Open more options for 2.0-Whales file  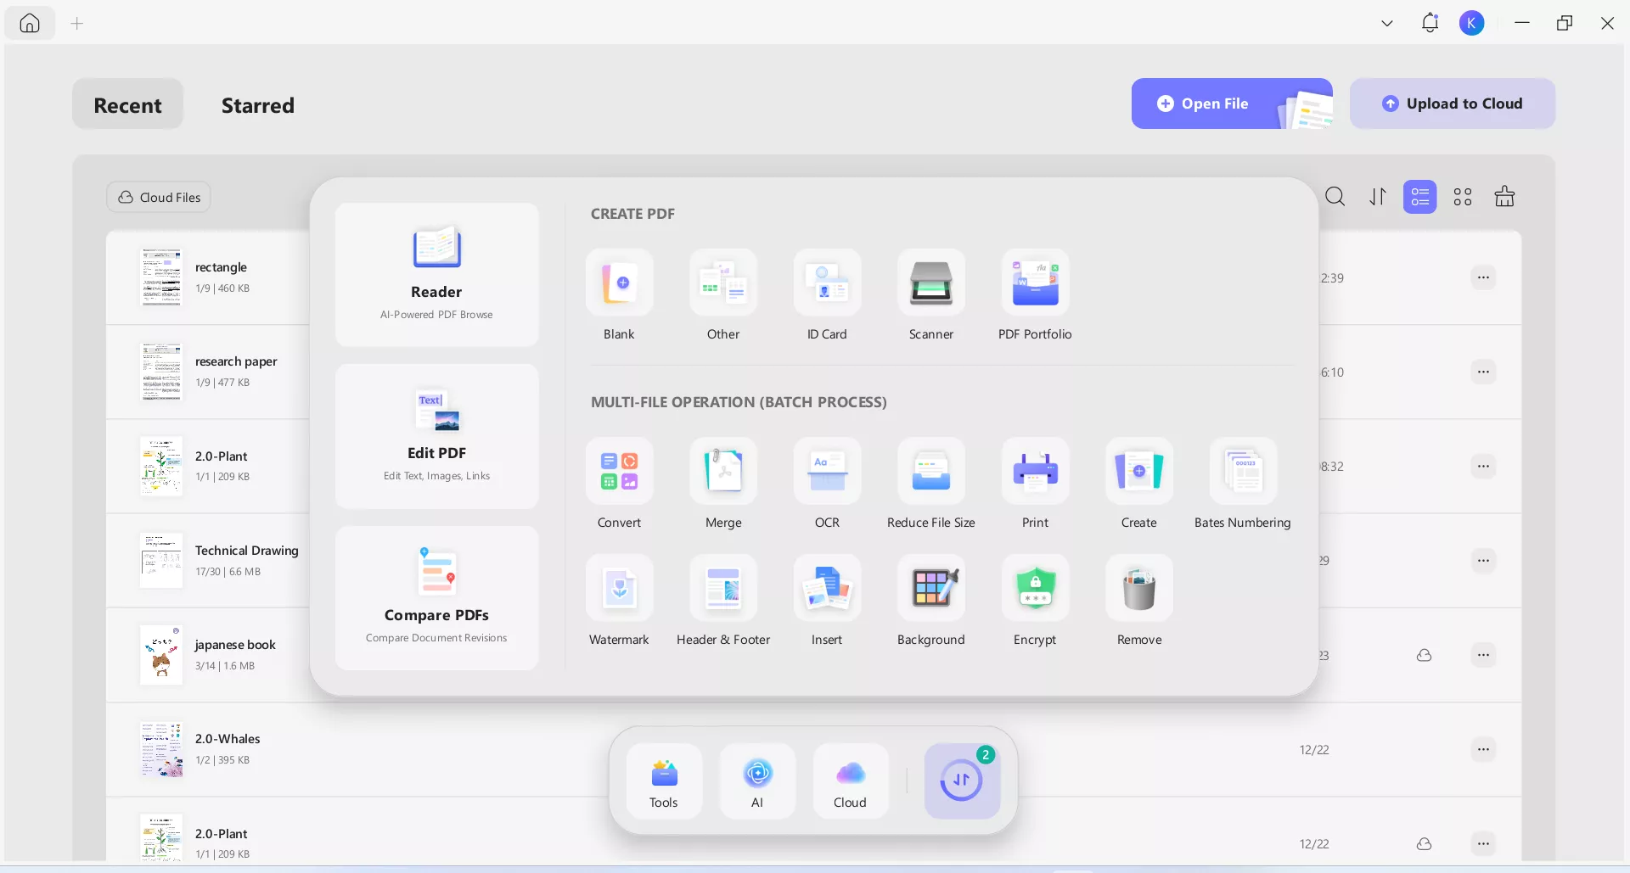pos(1483,749)
